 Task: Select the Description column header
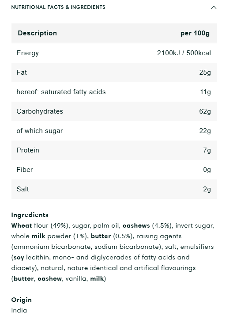37,33
